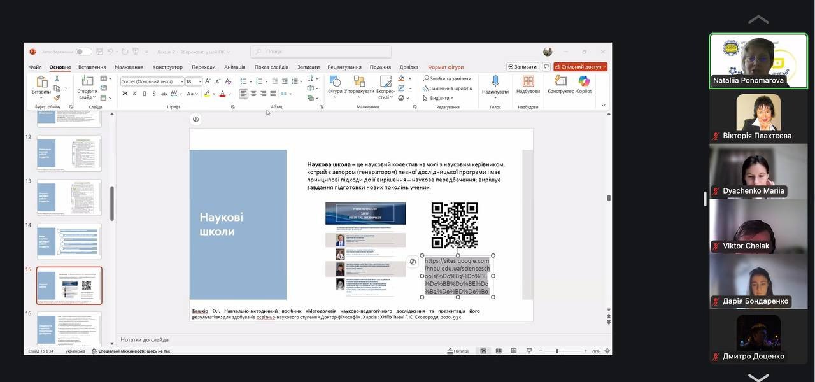Expand the numbering list dropdown arrow
Viewport: 815px width, 382px height.
[267, 81]
